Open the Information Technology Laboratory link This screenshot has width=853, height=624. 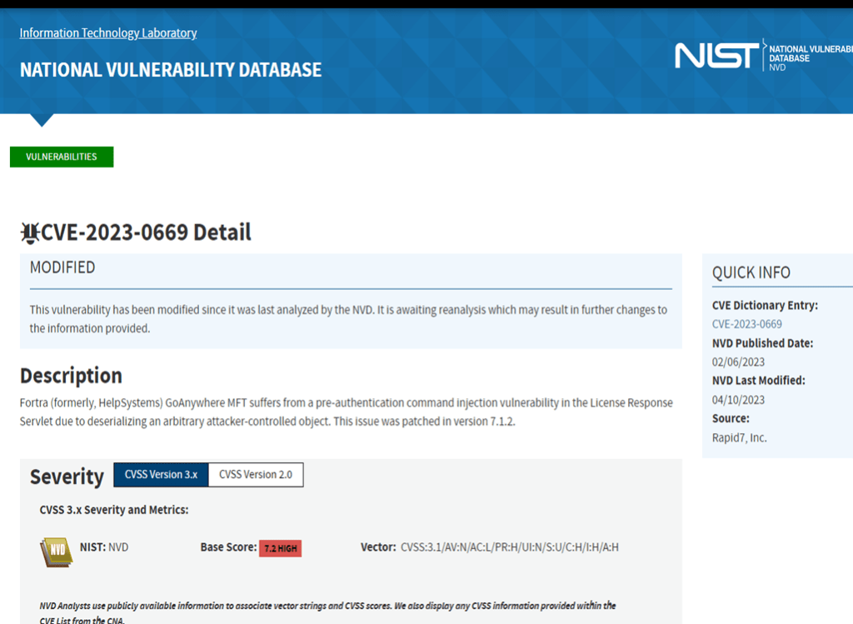108,33
